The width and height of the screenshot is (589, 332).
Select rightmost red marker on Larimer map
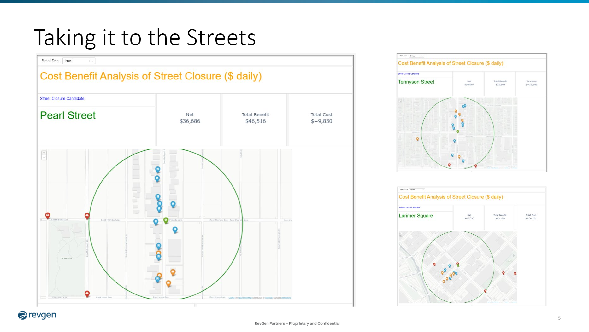click(515, 274)
